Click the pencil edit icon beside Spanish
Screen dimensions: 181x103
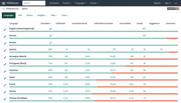click(x=5, y=50)
